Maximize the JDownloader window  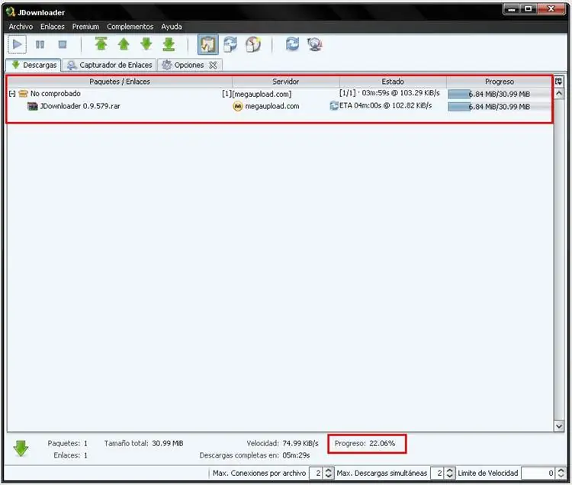click(x=528, y=8)
